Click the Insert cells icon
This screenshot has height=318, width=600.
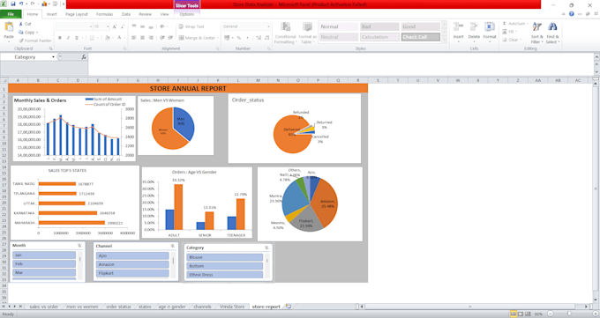[x=458, y=26]
